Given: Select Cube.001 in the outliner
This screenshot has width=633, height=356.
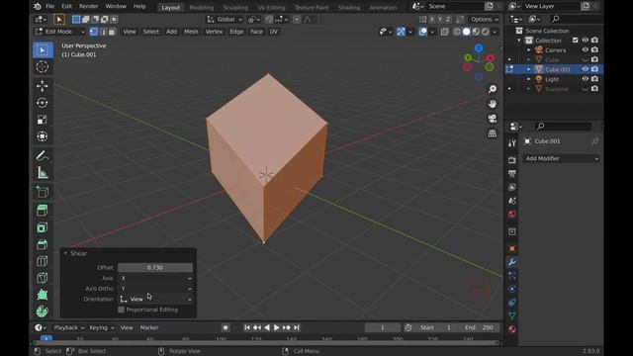Looking at the screenshot, I should click(558, 69).
